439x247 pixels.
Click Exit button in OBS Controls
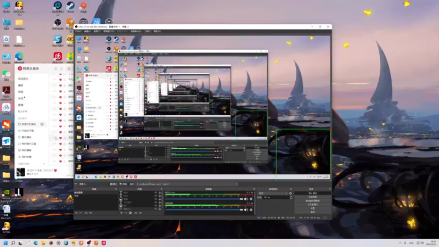[312, 212]
